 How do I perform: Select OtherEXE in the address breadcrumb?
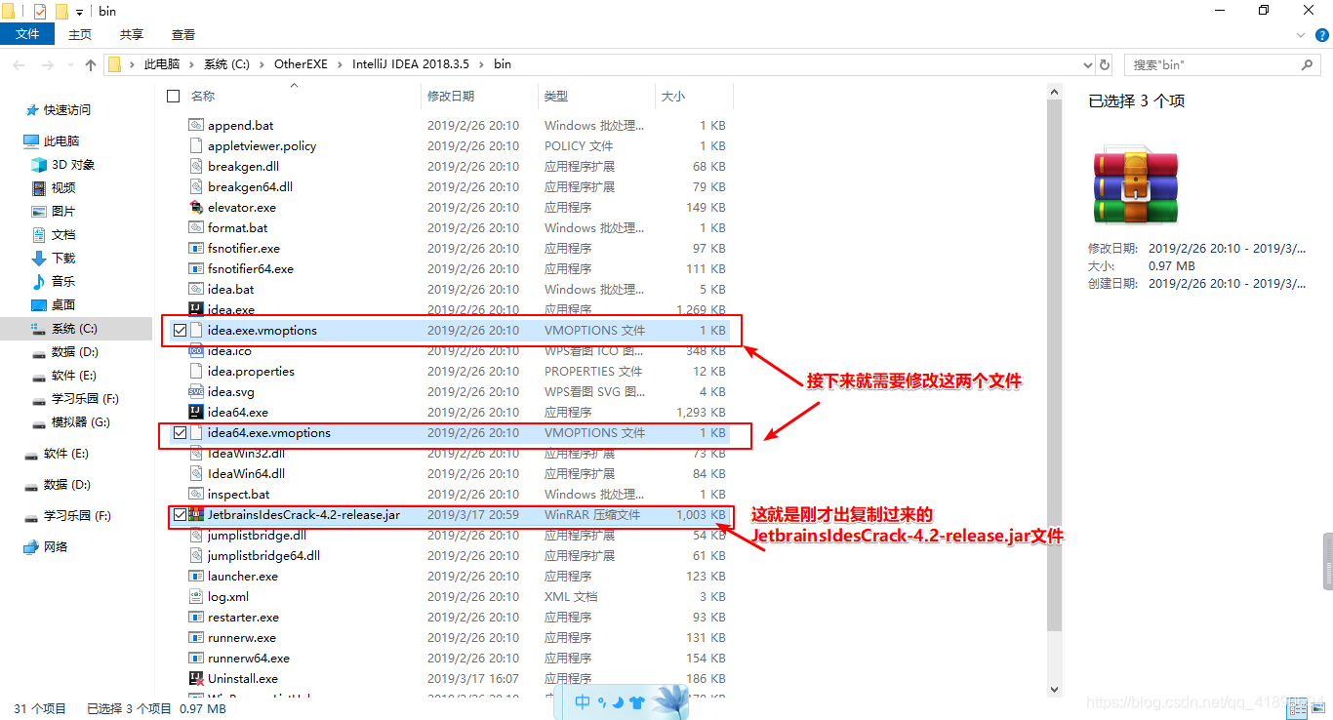click(x=301, y=64)
